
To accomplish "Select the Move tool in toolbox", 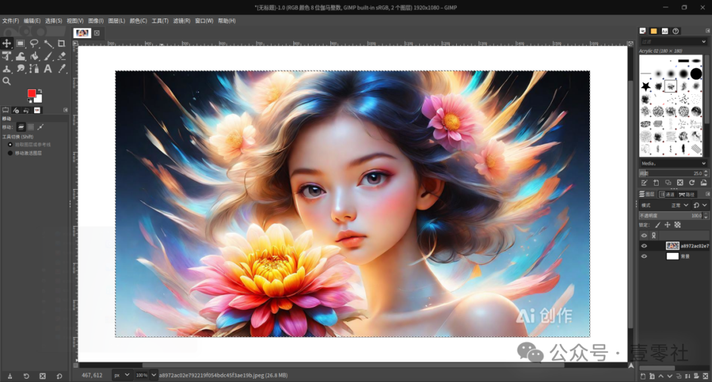I will [x=7, y=43].
